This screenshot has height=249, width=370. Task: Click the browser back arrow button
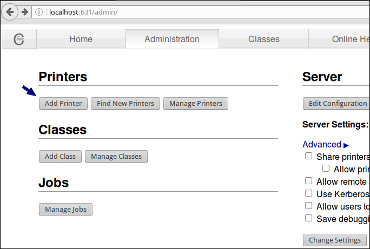pyautogui.click(x=10, y=12)
